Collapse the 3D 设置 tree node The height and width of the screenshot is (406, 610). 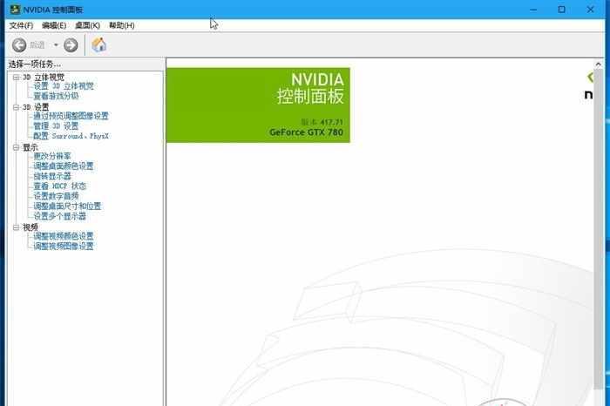tap(16, 107)
